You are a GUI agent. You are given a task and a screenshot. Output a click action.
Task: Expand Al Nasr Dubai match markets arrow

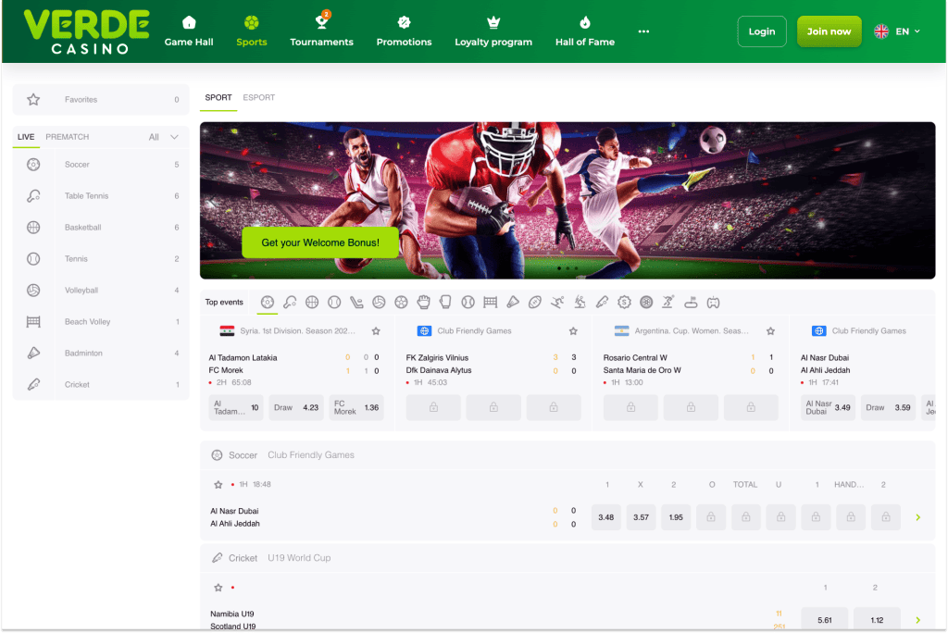click(917, 517)
